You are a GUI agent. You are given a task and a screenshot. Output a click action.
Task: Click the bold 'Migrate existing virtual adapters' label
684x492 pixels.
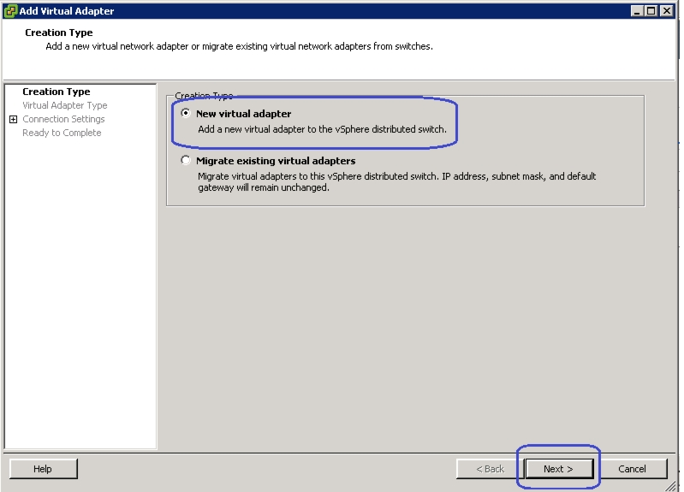276,161
